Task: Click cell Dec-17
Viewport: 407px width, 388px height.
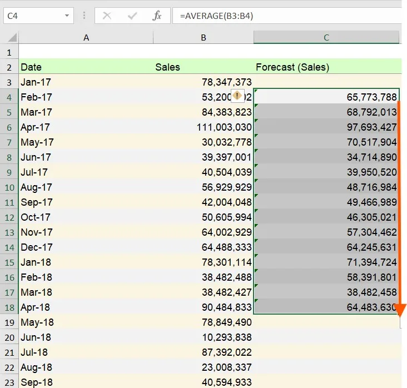Action: pos(86,247)
